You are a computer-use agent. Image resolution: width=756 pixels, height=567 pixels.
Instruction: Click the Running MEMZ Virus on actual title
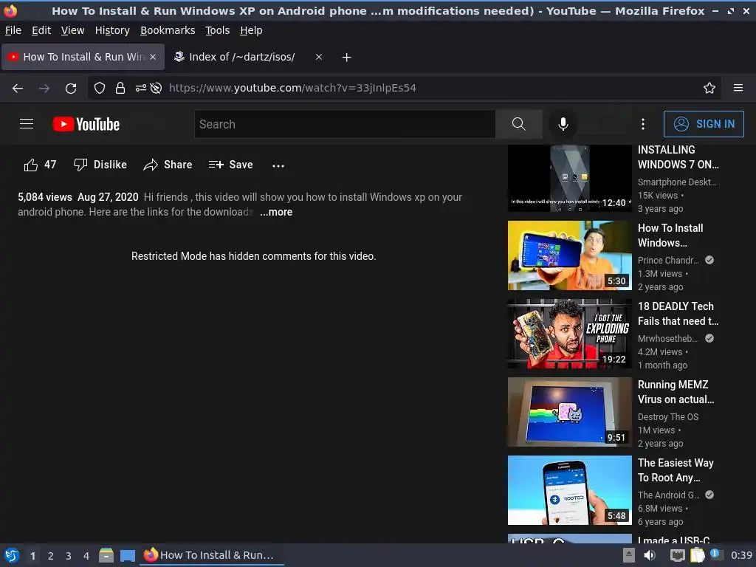point(676,392)
